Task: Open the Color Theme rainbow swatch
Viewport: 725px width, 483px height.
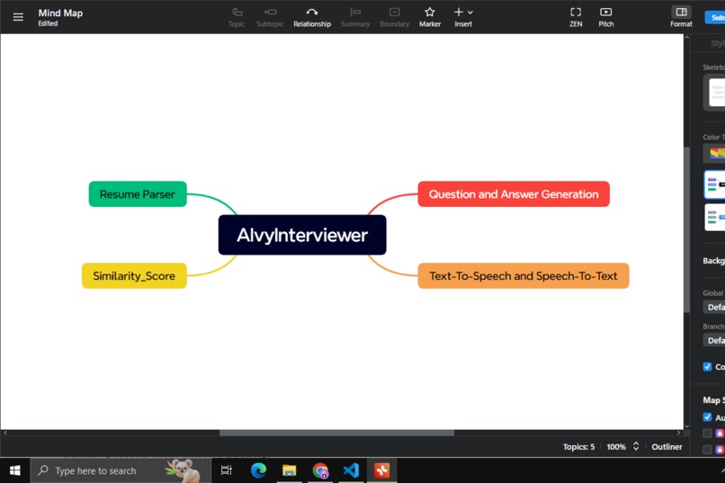Action: click(x=715, y=154)
